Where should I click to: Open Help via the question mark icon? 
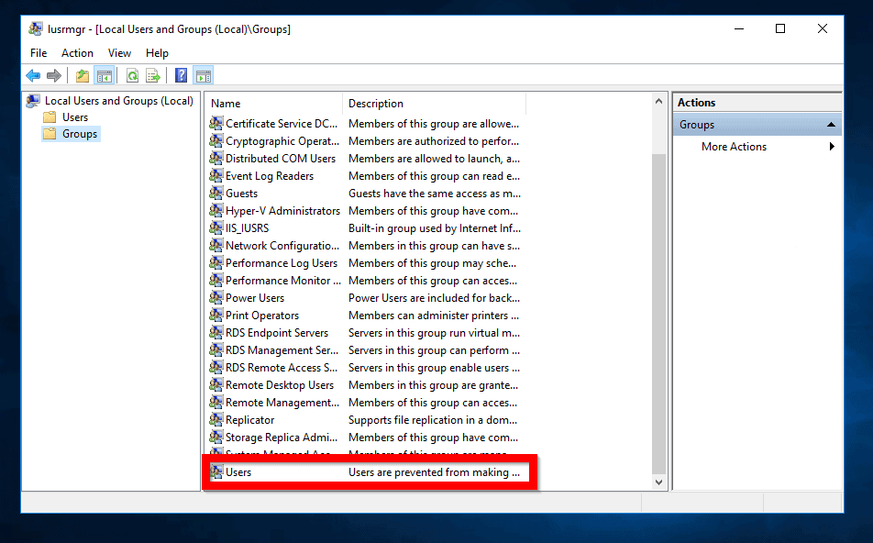click(x=182, y=76)
